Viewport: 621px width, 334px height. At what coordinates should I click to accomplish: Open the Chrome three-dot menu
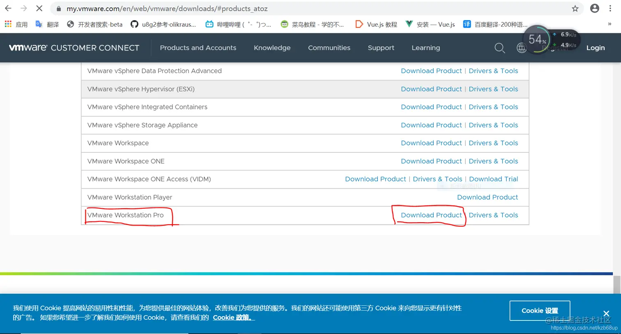coord(610,8)
